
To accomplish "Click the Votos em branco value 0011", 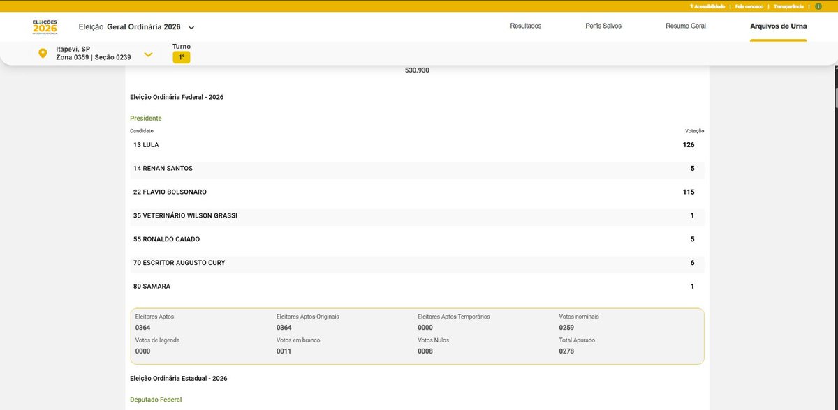I will [x=284, y=351].
